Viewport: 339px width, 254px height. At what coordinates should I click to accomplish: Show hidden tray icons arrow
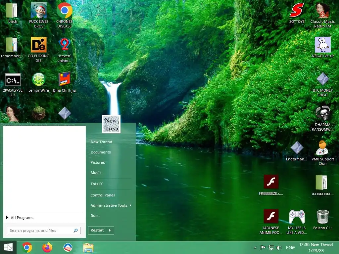[255, 248]
